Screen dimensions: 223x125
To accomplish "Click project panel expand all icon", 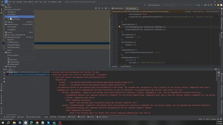I will pyautogui.click(x=99, y=8).
